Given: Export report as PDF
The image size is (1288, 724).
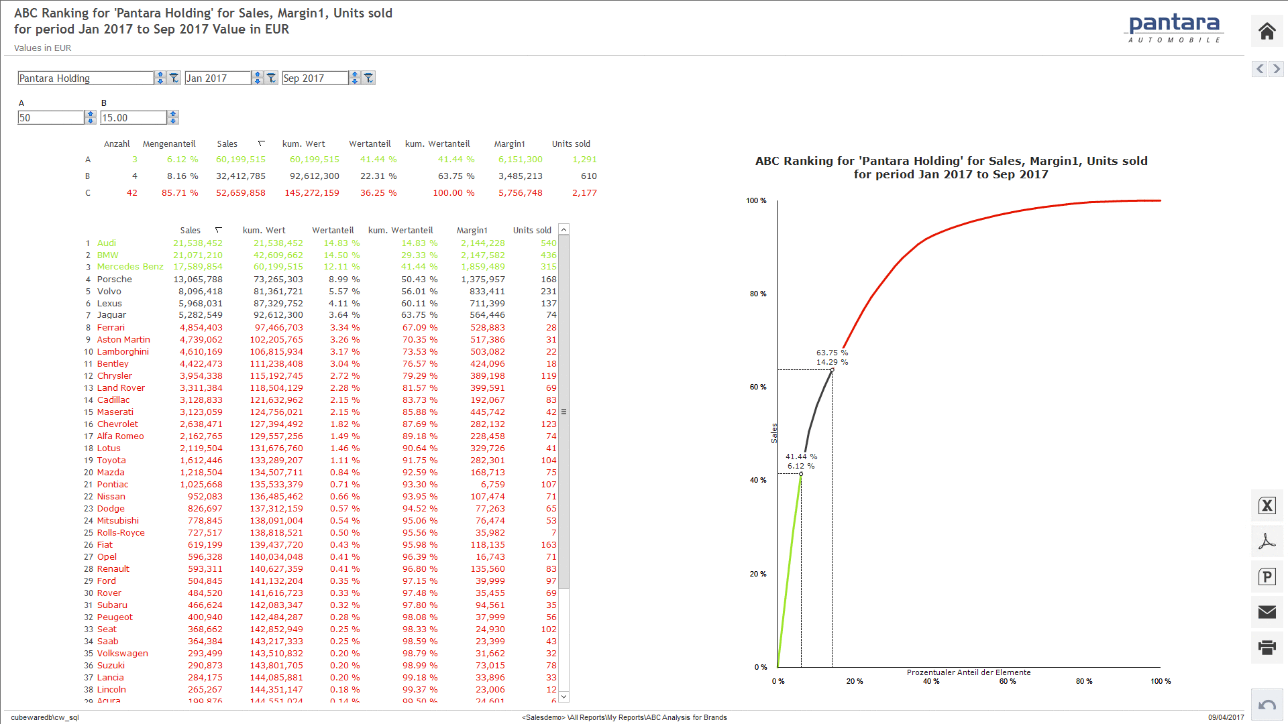Looking at the screenshot, I should [x=1267, y=541].
